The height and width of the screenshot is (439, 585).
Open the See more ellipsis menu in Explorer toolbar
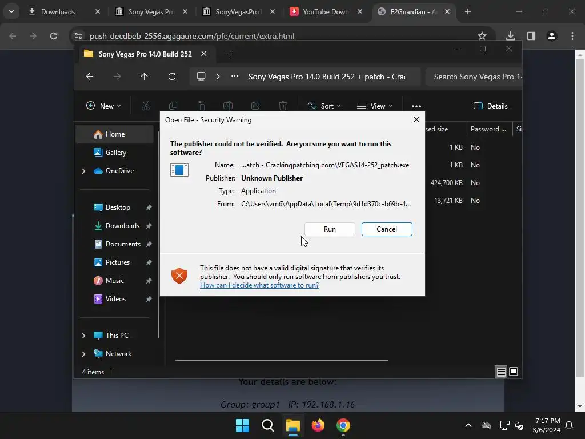416,106
